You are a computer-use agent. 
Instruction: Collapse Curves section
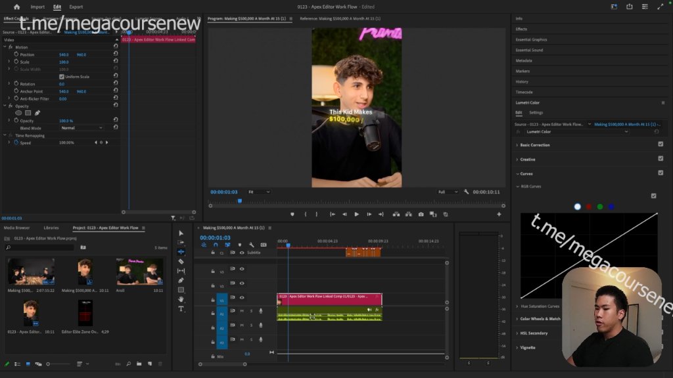pyautogui.click(x=517, y=174)
